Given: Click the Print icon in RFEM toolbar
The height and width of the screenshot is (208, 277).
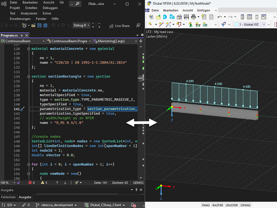Looking at the screenshot, I should 194,17.
